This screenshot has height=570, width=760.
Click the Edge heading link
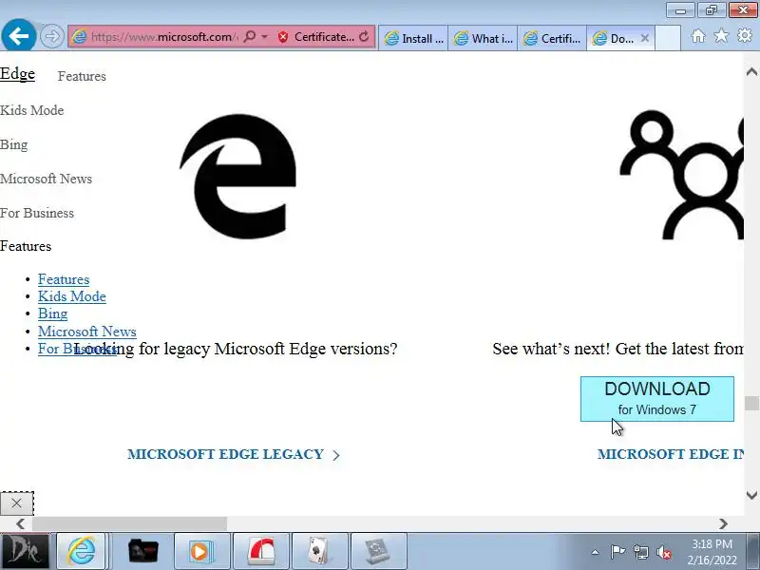click(17, 74)
